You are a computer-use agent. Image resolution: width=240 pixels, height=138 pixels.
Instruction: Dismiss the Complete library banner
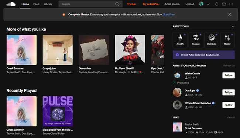(x=230, y=14)
